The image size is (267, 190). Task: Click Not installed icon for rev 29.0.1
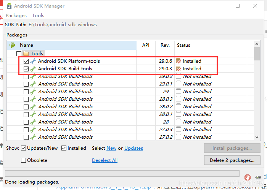coord(179,84)
